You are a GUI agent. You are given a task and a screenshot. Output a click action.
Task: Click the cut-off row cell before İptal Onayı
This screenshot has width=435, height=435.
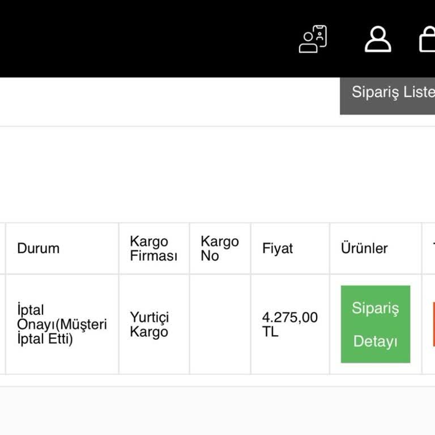click(2, 325)
